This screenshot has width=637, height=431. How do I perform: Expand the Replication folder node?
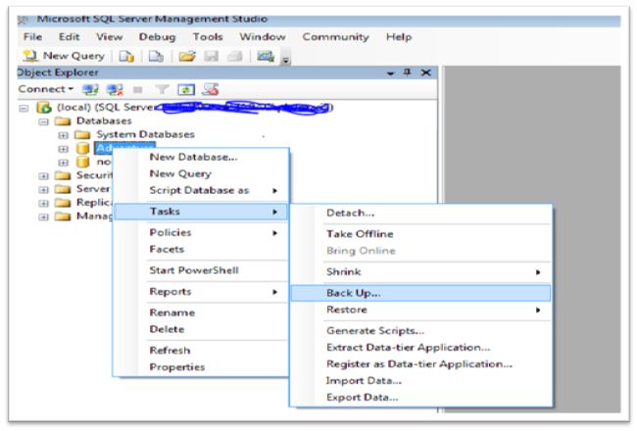pyautogui.click(x=43, y=203)
